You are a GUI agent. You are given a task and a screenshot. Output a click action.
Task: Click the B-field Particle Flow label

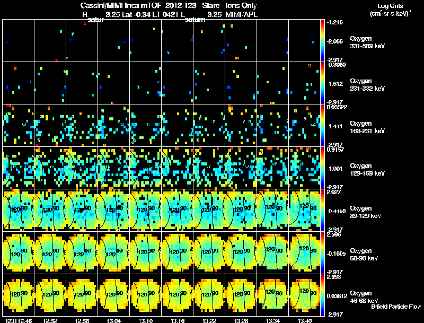tap(396, 307)
